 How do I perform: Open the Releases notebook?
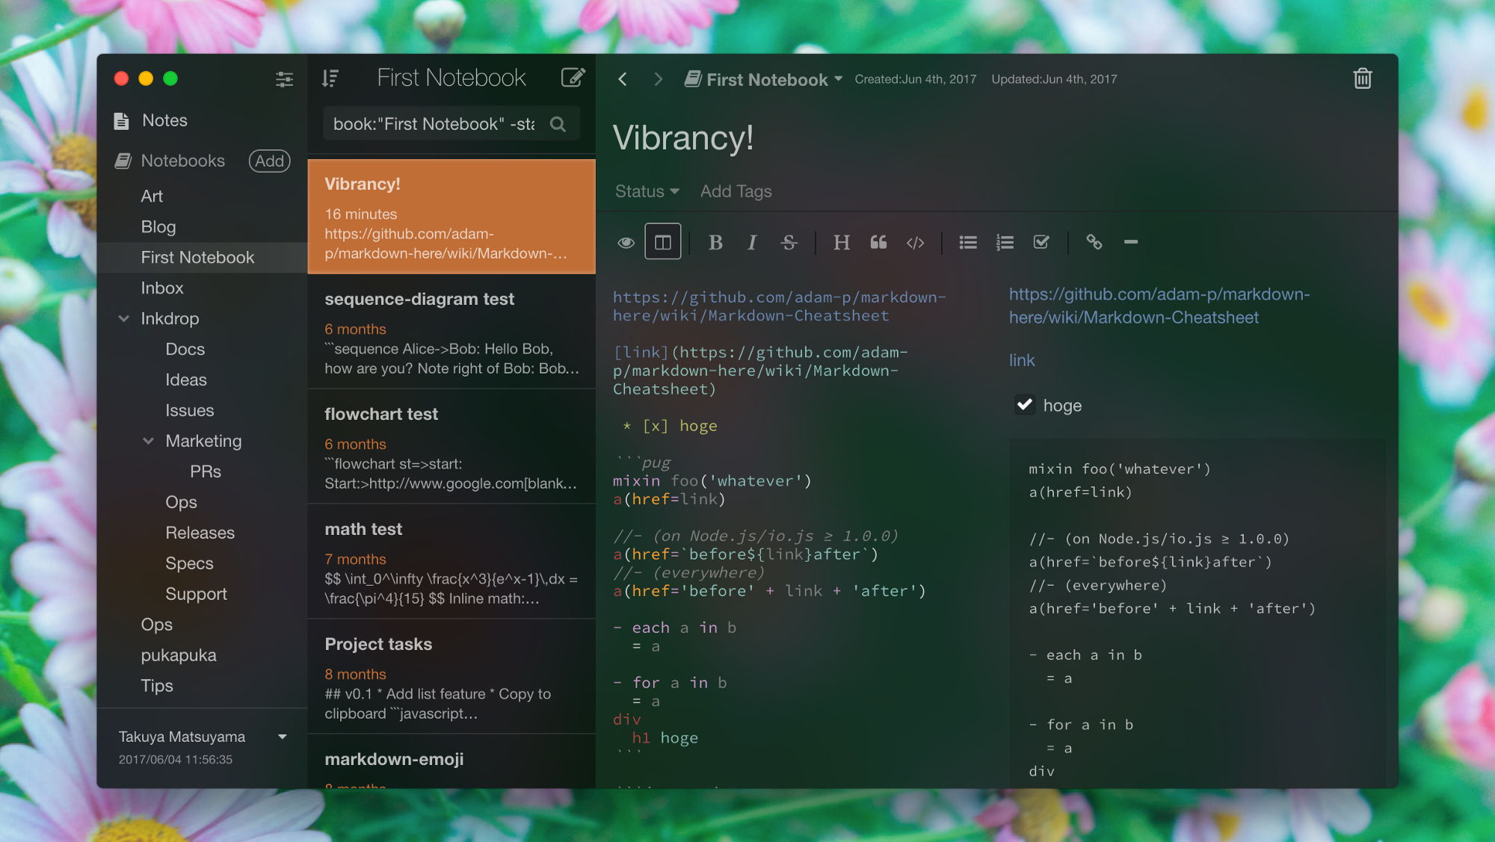[x=202, y=533]
